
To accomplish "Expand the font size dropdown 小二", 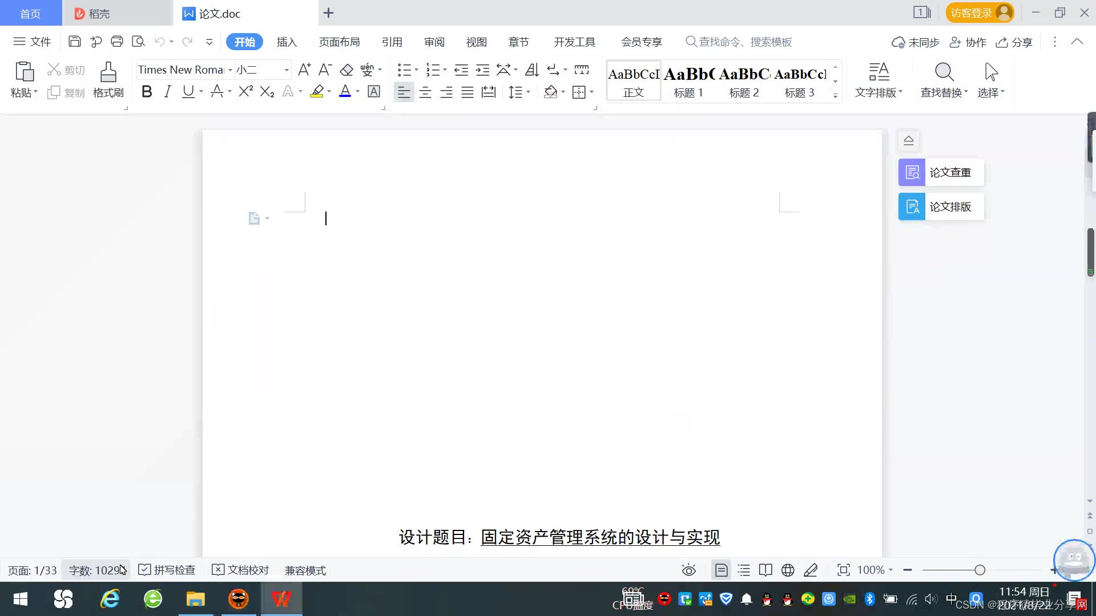I will point(287,70).
